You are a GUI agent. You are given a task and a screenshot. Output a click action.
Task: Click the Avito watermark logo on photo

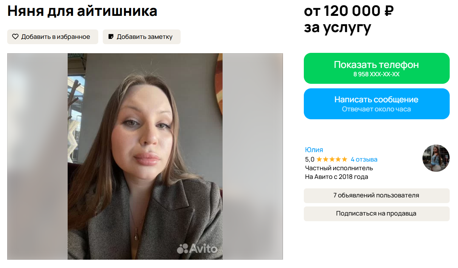tap(197, 248)
